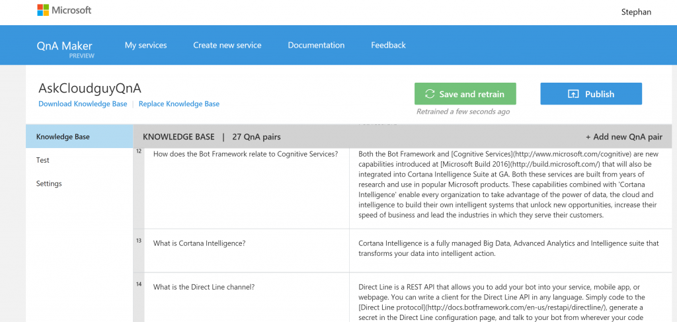Select row number 13
677x322 pixels.
click(x=139, y=241)
